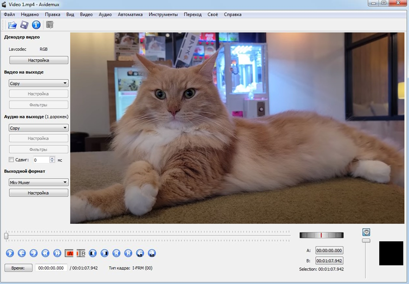Click the Время button

(x=18, y=268)
